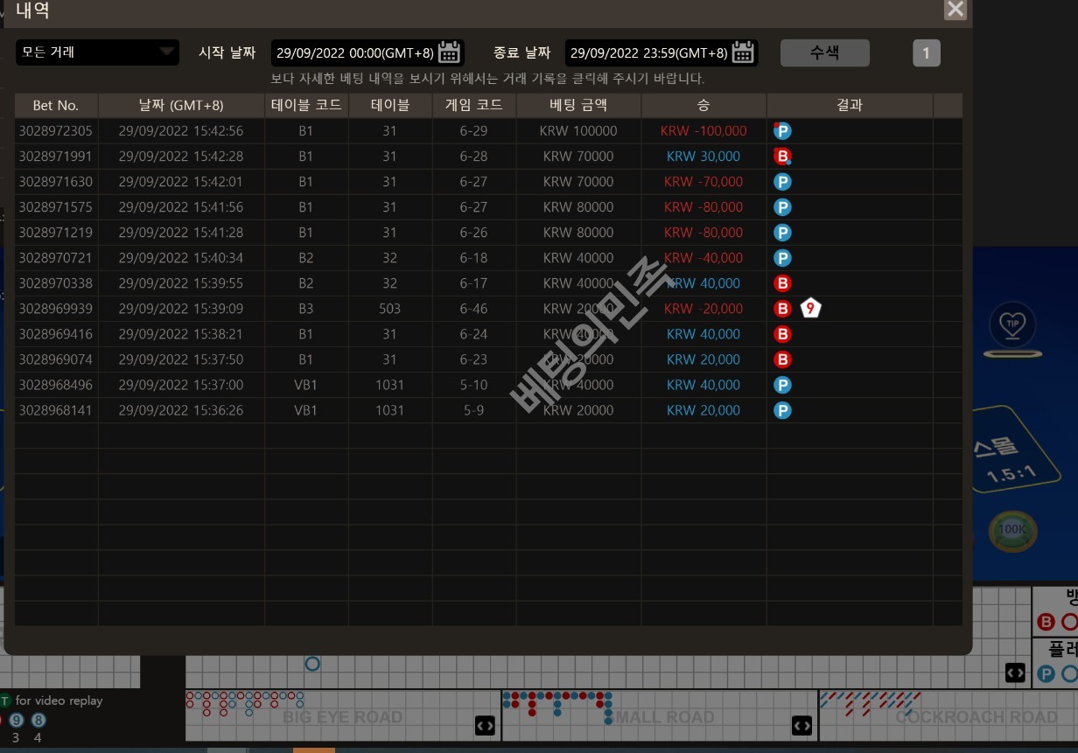The height and width of the screenshot is (753, 1078).
Task: Click the blue P Player roadmap icon
Action: point(1046,673)
